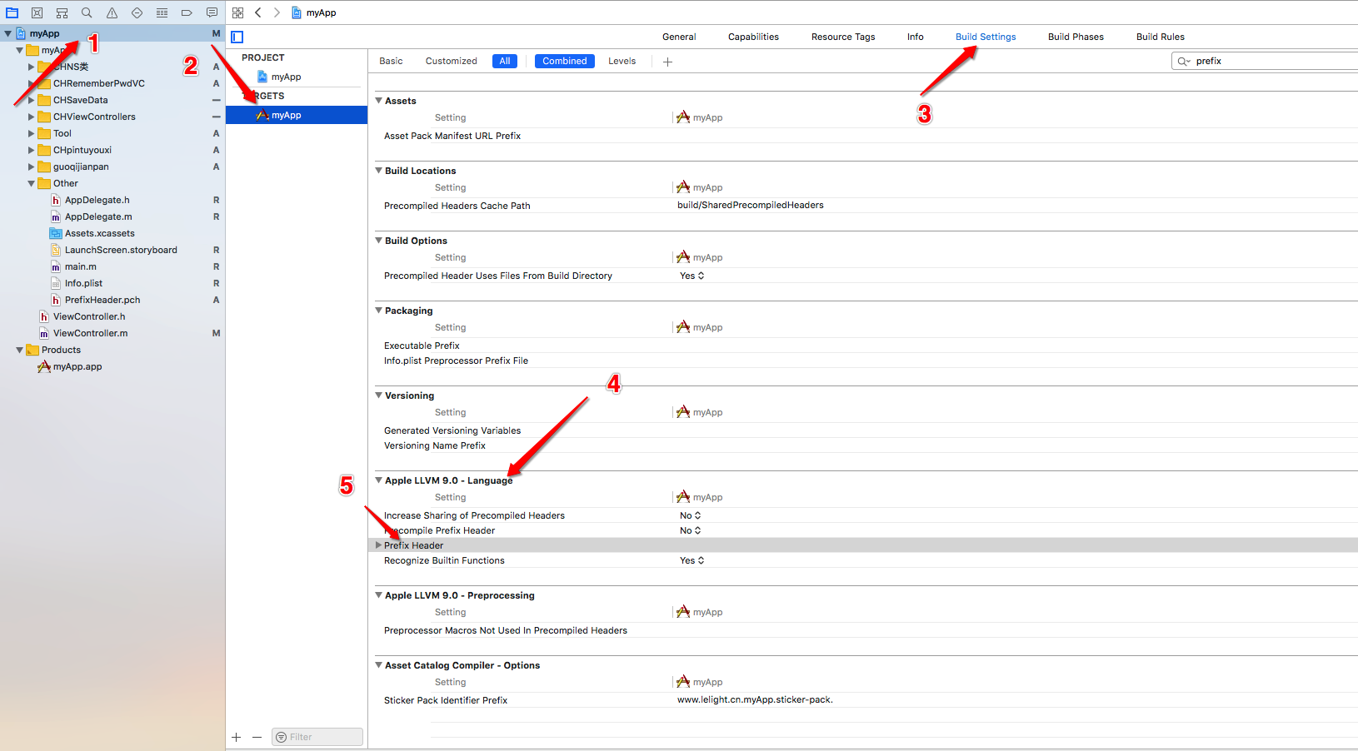Open the Capabilities tab
The width and height of the screenshot is (1358, 751).
753,37
